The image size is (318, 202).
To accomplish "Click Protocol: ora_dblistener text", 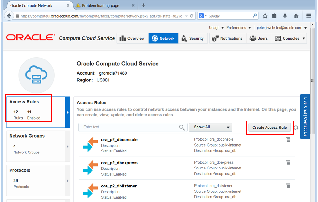I will (213, 186).
